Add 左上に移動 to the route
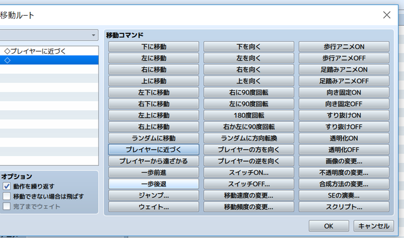 click(153, 115)
